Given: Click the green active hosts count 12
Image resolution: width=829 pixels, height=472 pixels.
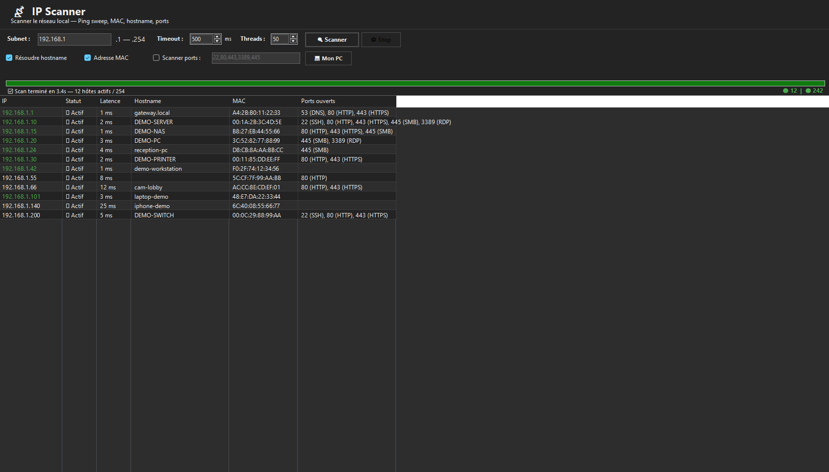Looking at the screenshot, I should click(794, 91).
